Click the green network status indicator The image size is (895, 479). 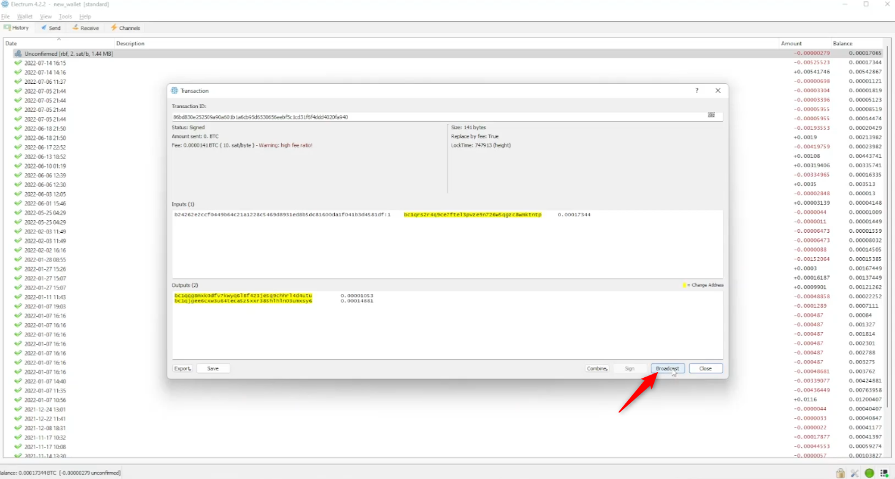870,473
